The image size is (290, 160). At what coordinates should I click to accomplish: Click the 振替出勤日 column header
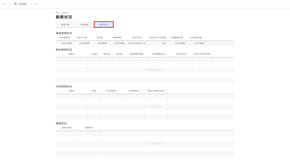coord(67,128)
